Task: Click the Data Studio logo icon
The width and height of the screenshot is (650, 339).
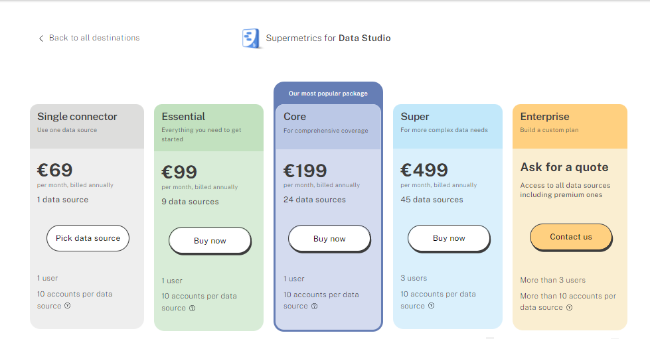Action: [x=251, y=38]
